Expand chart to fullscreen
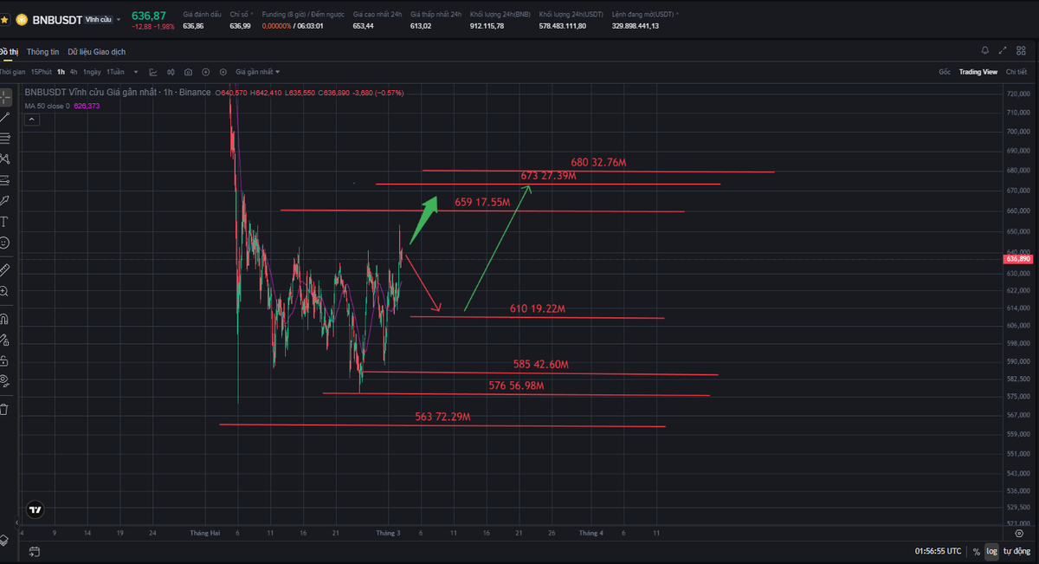 pyautogui.click(x=1003, y=50)
